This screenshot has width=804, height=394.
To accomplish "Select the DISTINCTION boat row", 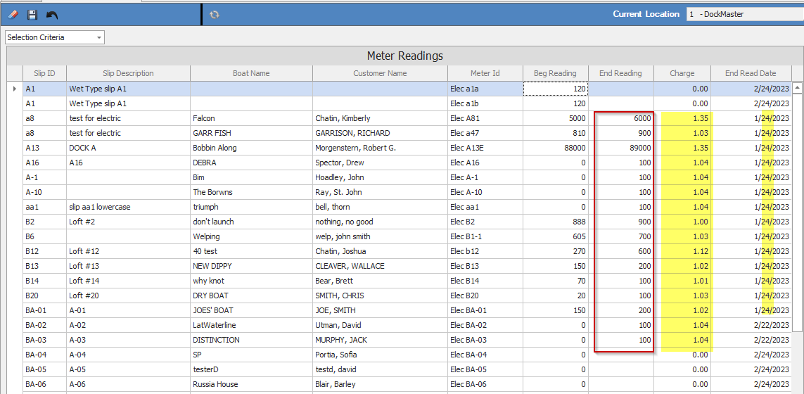I will 250,340.
